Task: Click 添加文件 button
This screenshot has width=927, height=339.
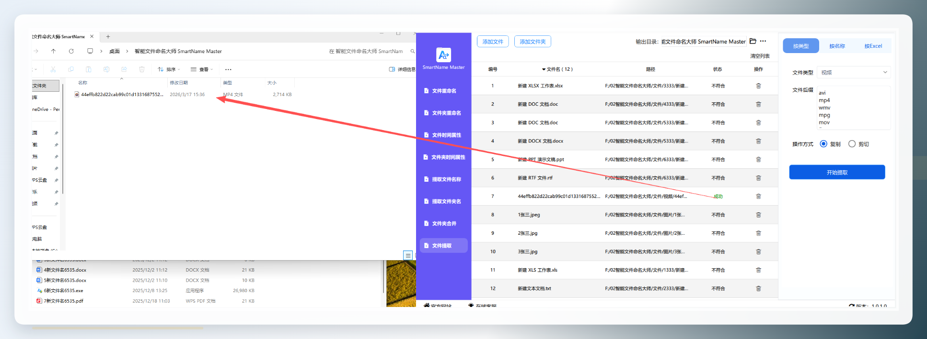Action: coord(493,42)
